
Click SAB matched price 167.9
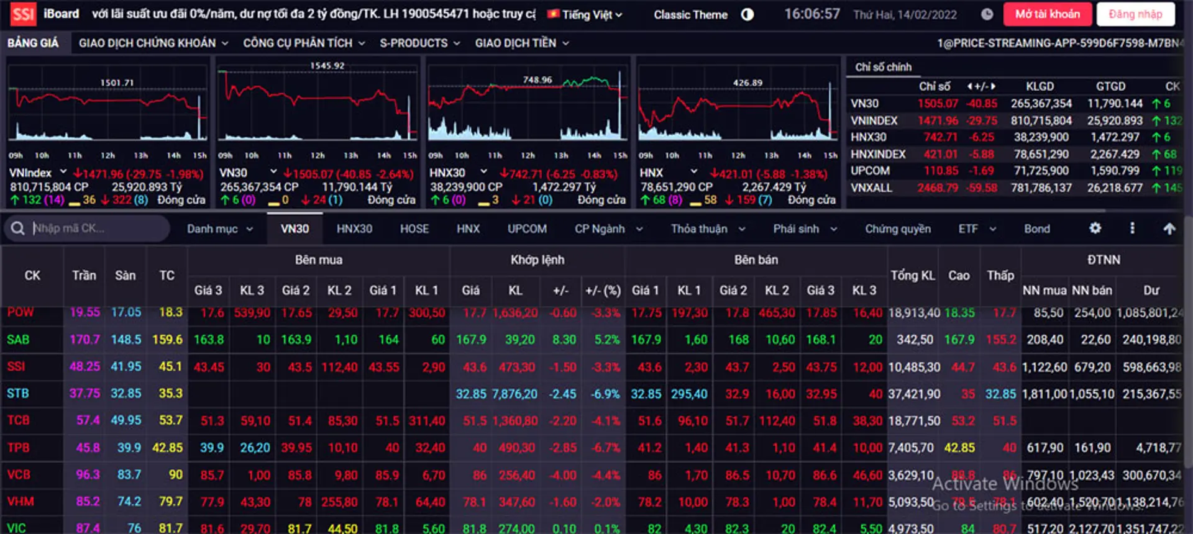pyautogui.click(x=471, y=340)
